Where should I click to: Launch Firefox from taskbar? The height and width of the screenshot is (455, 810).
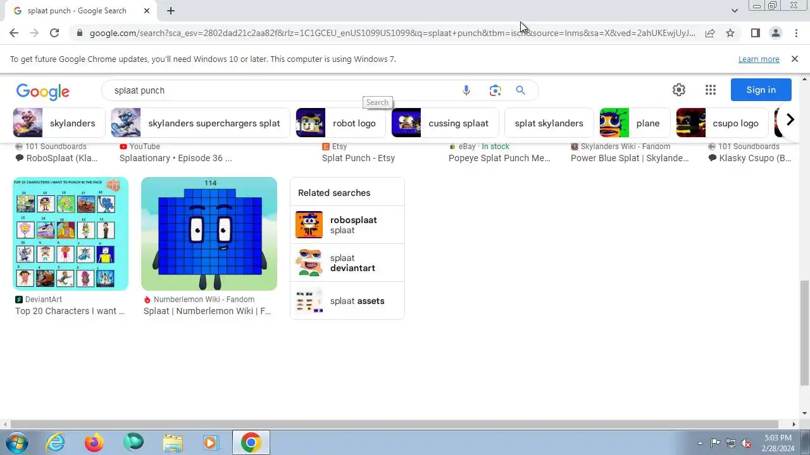[x=94, y=443]
